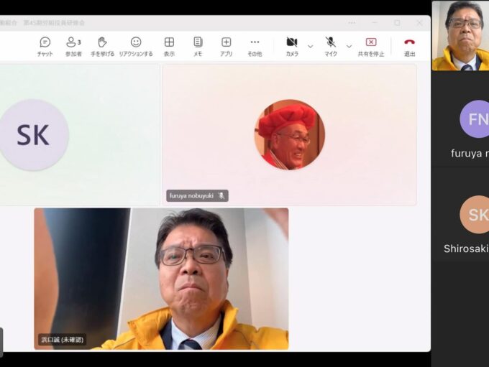Change layout via 表示 view icon

[x=169, y=47]
